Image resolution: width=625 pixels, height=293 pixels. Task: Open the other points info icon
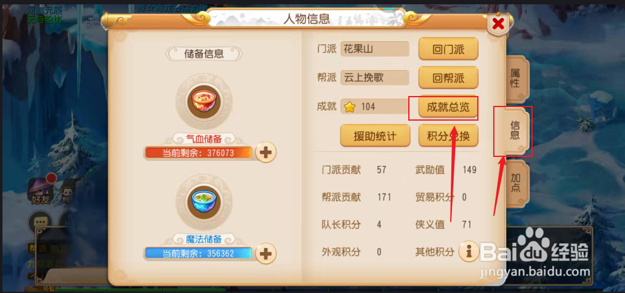pos(469,252)
